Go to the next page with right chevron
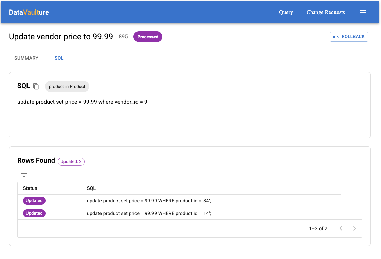 (x=355, y=228)
